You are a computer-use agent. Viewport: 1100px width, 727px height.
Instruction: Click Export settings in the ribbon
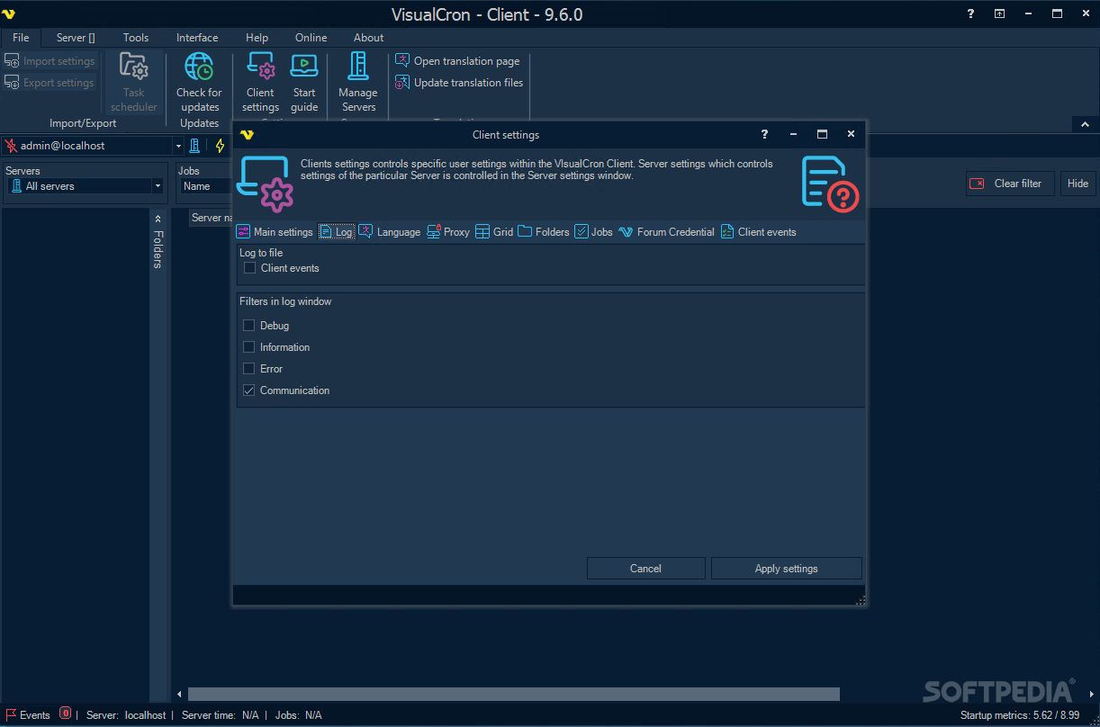tap(50, 83)
